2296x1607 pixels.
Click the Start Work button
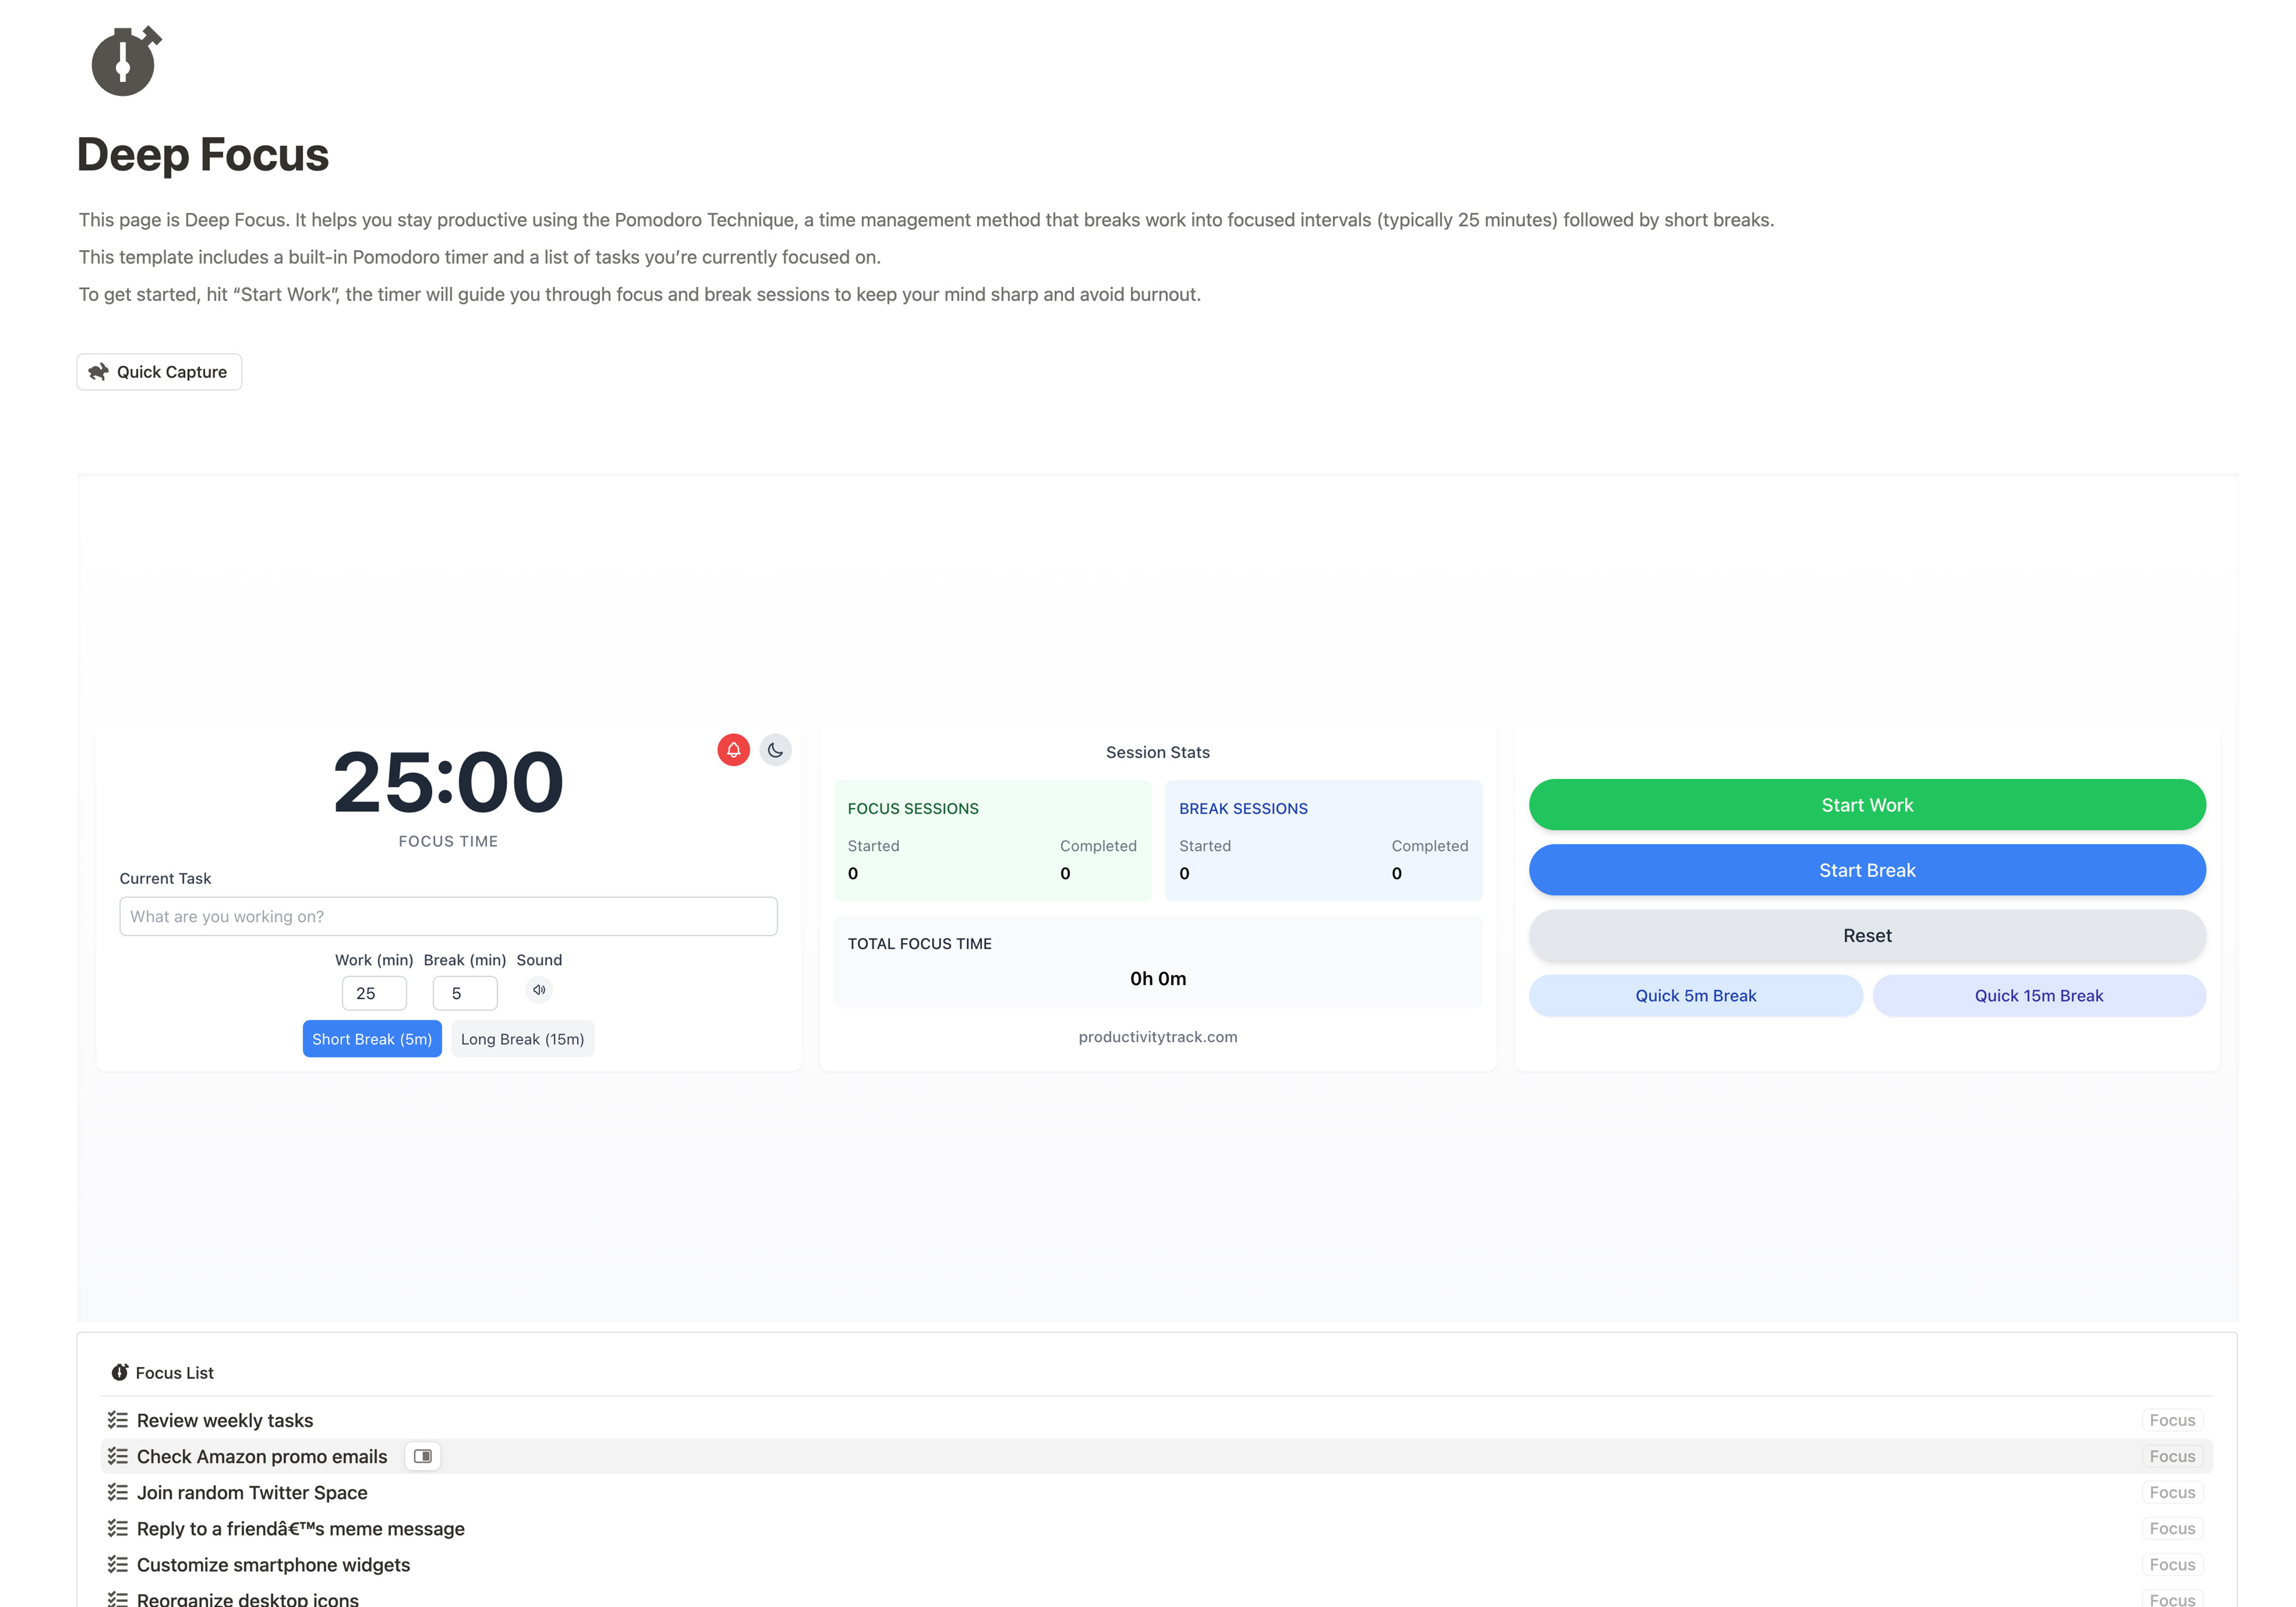(x=1866, y=805)
